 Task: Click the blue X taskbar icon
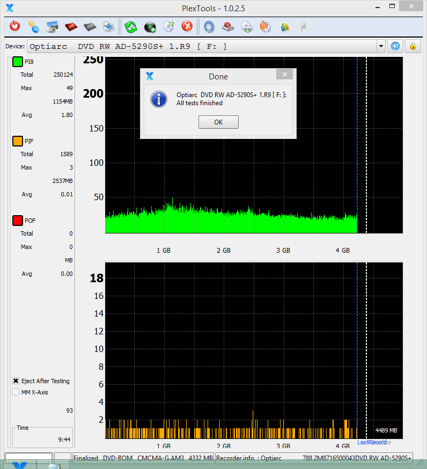(x=20, y=465)
